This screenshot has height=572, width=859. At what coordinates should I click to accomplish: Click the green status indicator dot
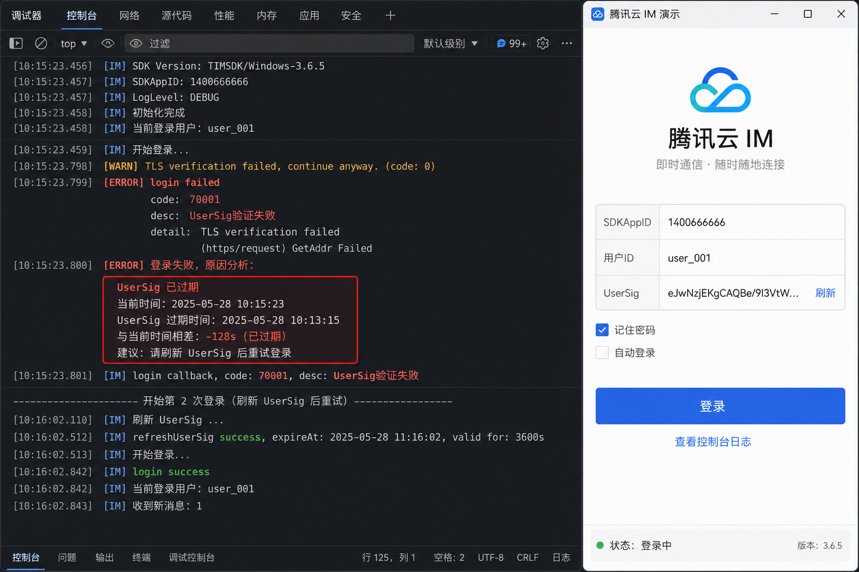(x=600, y=545)
